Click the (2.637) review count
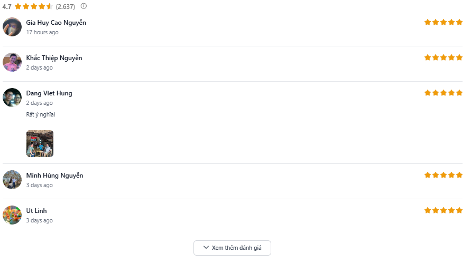Viewport: 471px width, 263px height. 66,7
